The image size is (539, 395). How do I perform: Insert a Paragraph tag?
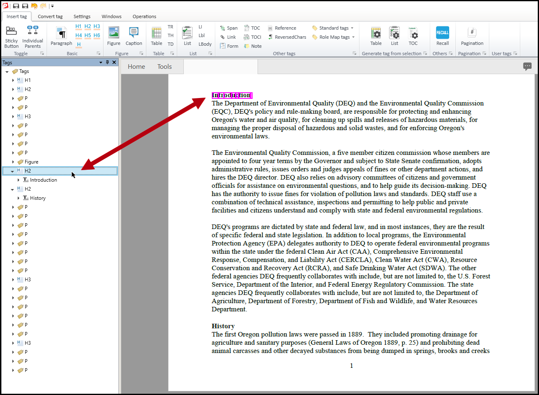pyautogui.click(x=61, y=37)
